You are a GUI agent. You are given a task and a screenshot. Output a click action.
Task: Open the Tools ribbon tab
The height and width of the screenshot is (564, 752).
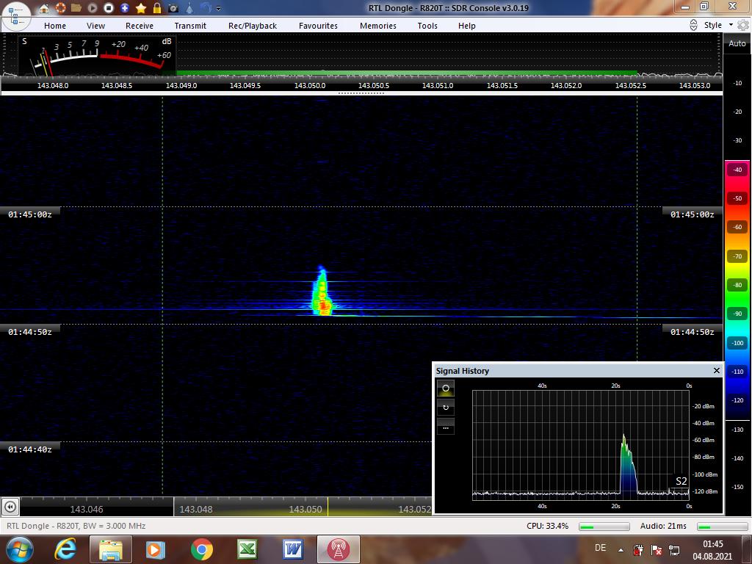[427, 26]
